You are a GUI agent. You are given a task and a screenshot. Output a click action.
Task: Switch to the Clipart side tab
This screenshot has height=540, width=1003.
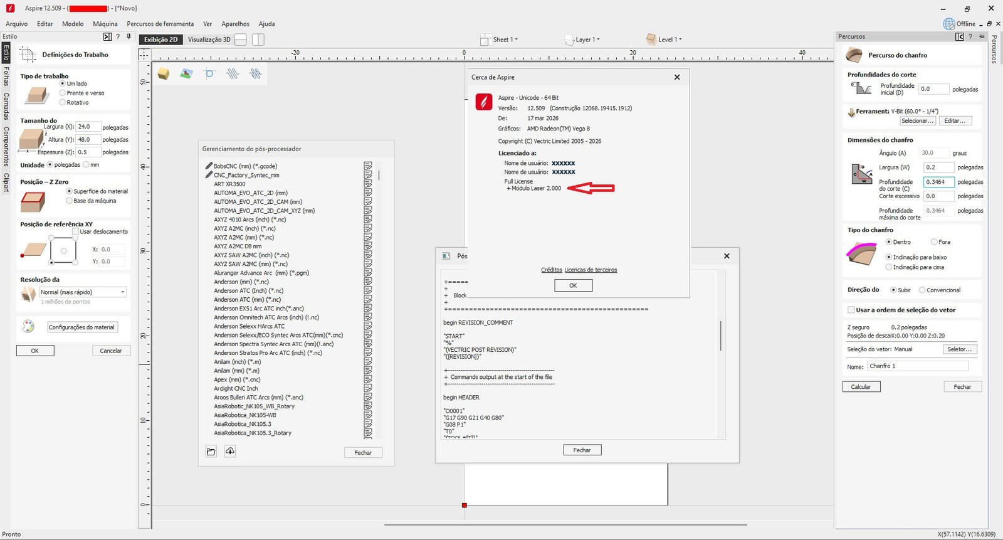click(6, 182)
